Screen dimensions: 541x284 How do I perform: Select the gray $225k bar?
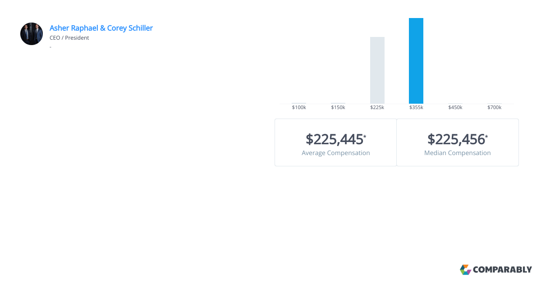coord(377,70)
